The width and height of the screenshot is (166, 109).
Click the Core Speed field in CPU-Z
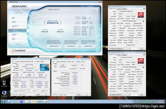point(24,82)
